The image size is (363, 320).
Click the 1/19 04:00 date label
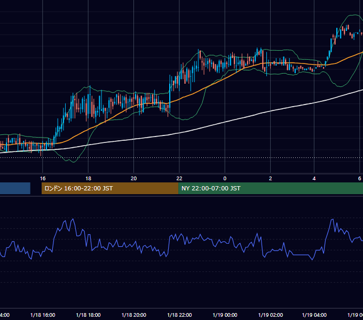tap(314, 315)
